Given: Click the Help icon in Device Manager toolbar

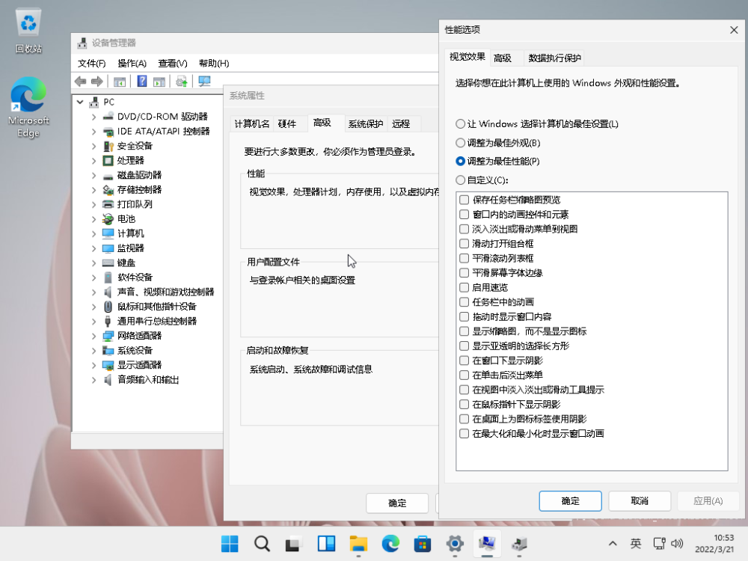Looking at the screenshot, I should (x=141, y=82).
